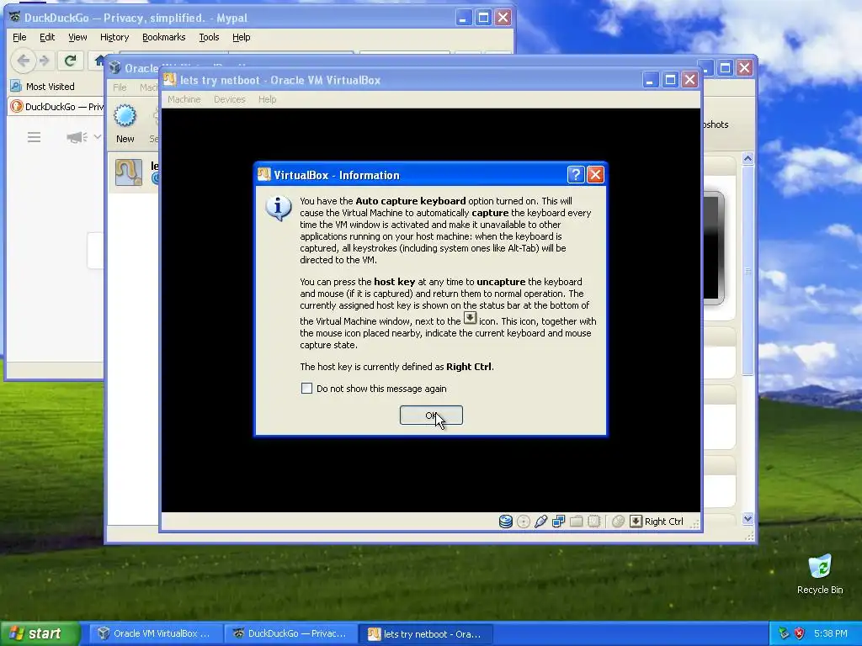Maximize the Mypal browser window
The height and width of the screenshot is (646, 862).
pos(483,18)
